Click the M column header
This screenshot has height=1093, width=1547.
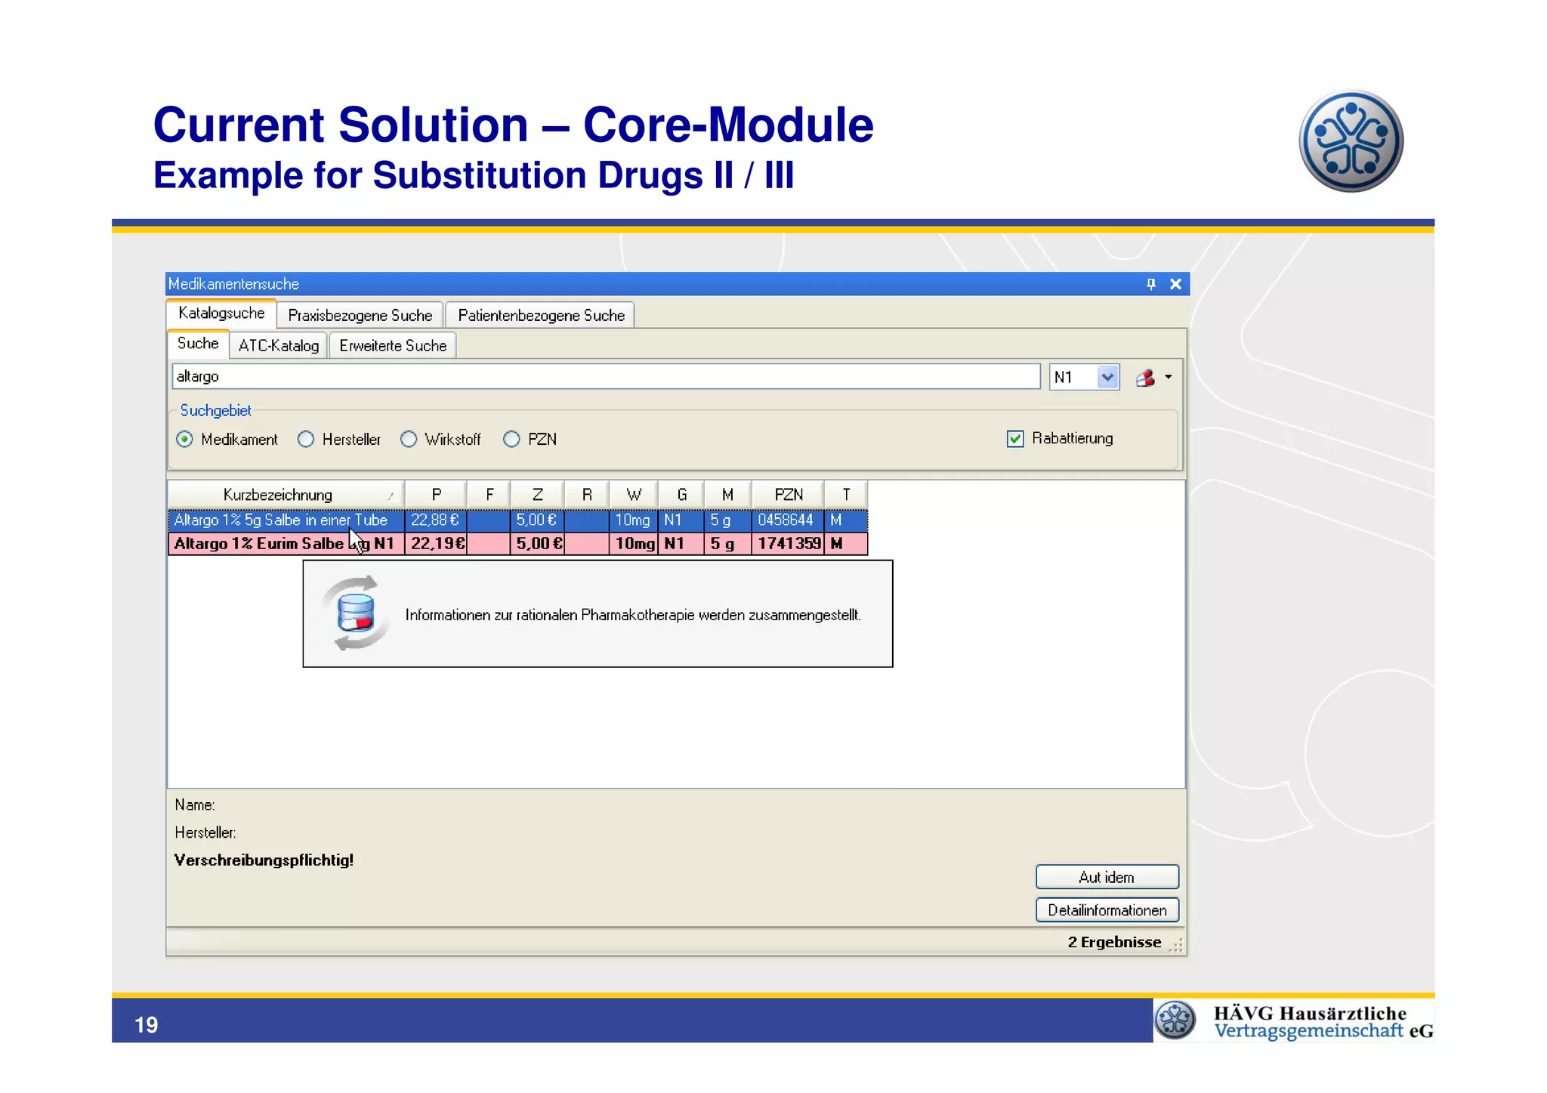coord(727,495)
